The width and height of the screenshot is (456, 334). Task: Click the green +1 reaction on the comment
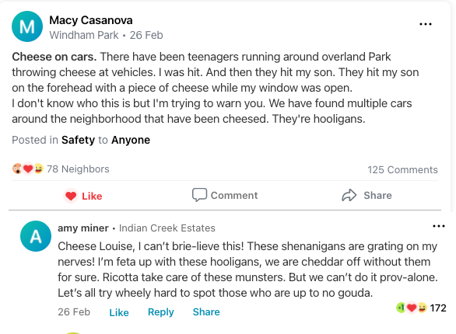[x=401, y=308]
